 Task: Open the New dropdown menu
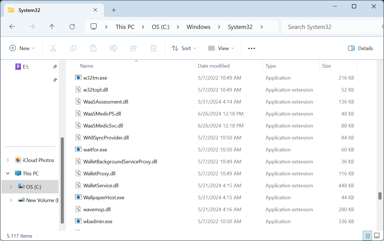(22, 48)
